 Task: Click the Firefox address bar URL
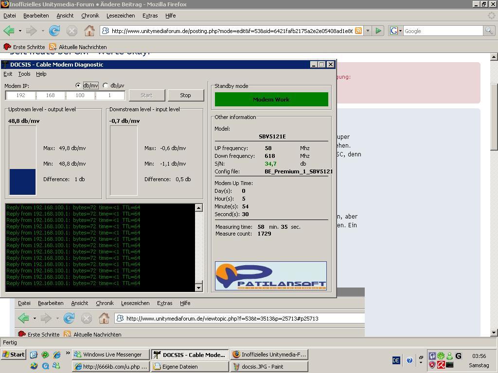pyautogui.click(x=232, y=31)
